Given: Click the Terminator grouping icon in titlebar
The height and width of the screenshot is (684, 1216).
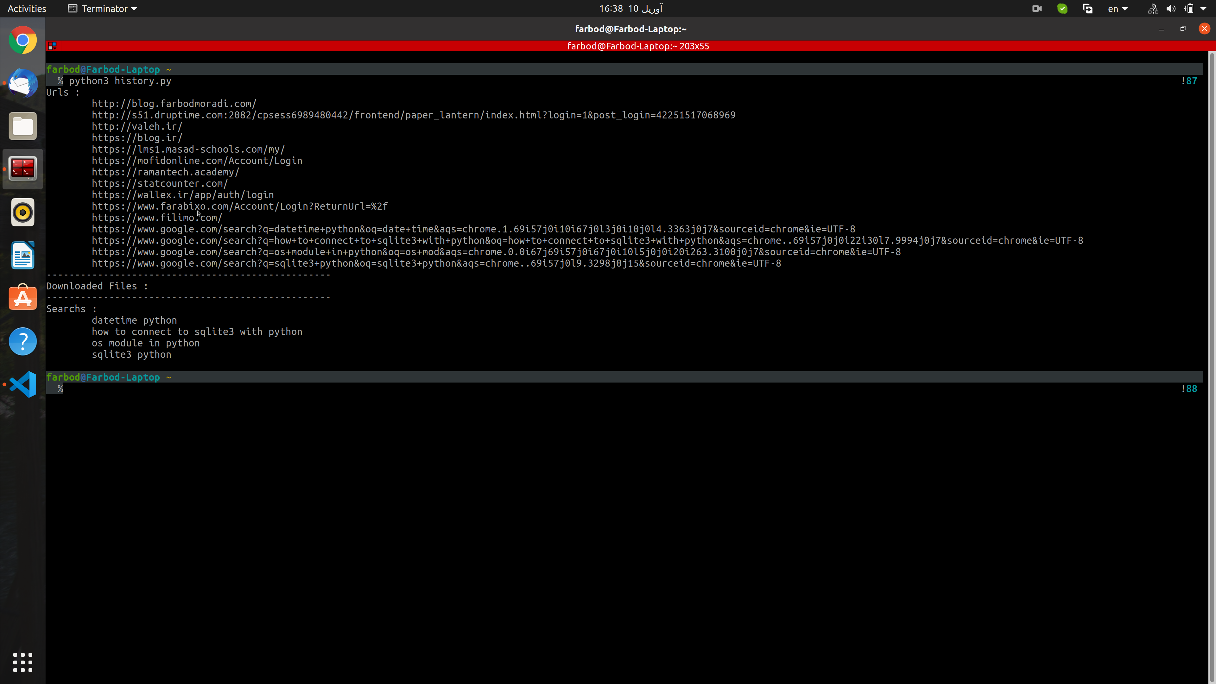Looking at the screenshot, I should tap(52, 46).
